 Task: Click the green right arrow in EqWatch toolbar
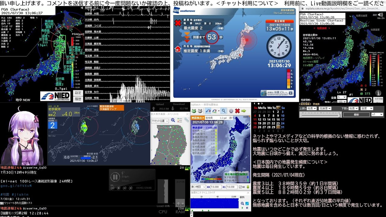click(244, 111)
